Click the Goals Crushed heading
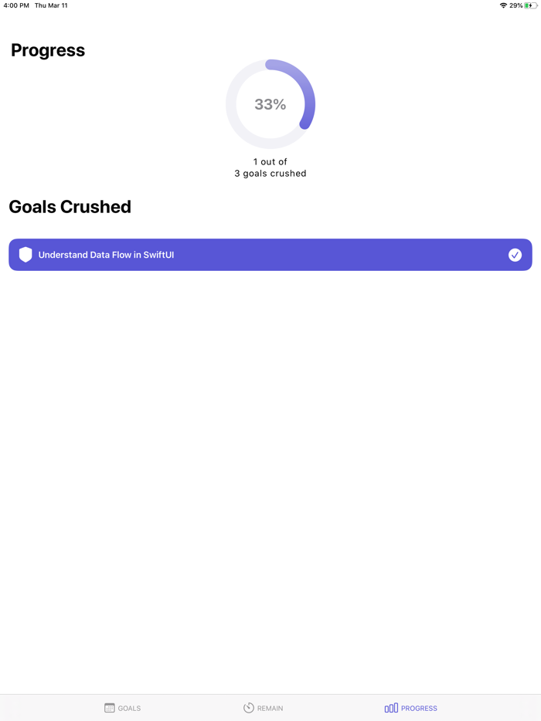 pyautogui.click(x=70, y=207)
